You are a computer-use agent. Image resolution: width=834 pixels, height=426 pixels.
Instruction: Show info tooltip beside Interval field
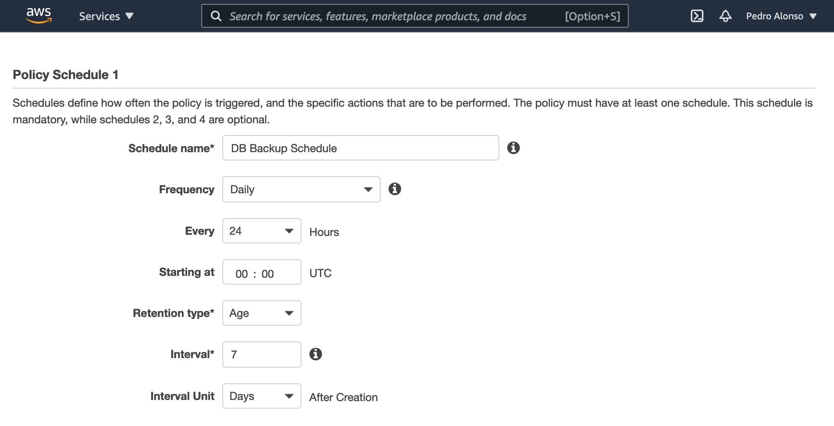[x=315, y=354]
